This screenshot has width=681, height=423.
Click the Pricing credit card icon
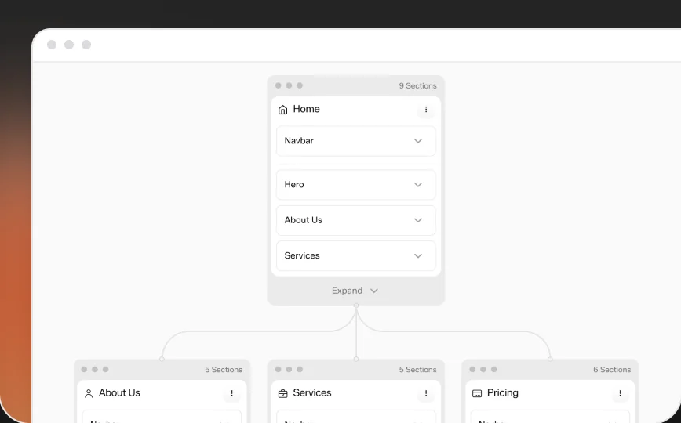click(477, 393)
